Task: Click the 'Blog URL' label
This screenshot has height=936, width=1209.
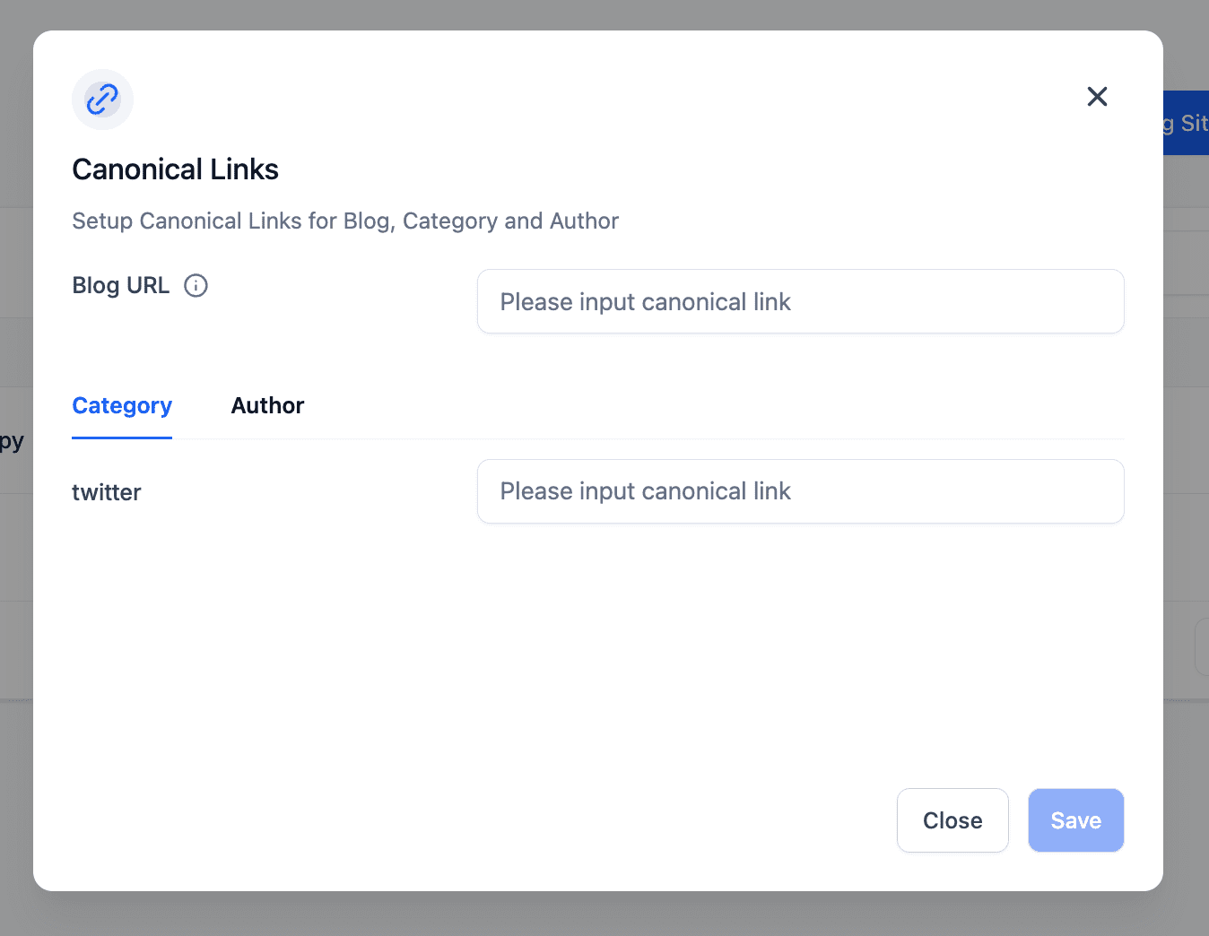Action: 120,285
